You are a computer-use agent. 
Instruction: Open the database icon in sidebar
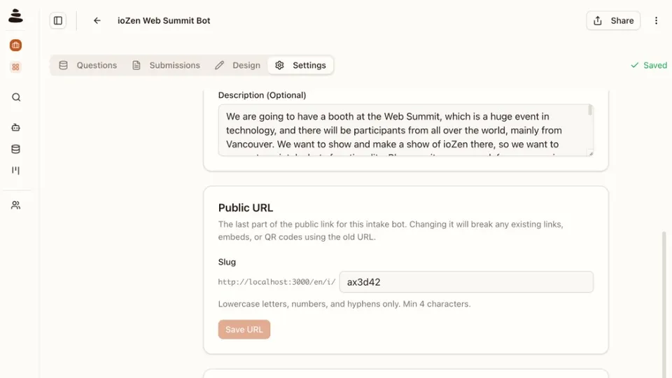16,148
